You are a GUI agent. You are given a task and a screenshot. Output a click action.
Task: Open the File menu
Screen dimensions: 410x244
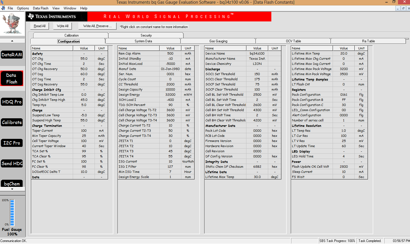point(10,8)
